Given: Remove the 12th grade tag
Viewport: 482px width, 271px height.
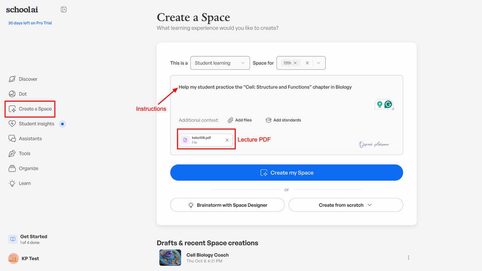Looking at the screenshot, I should [x=295, y=63].
